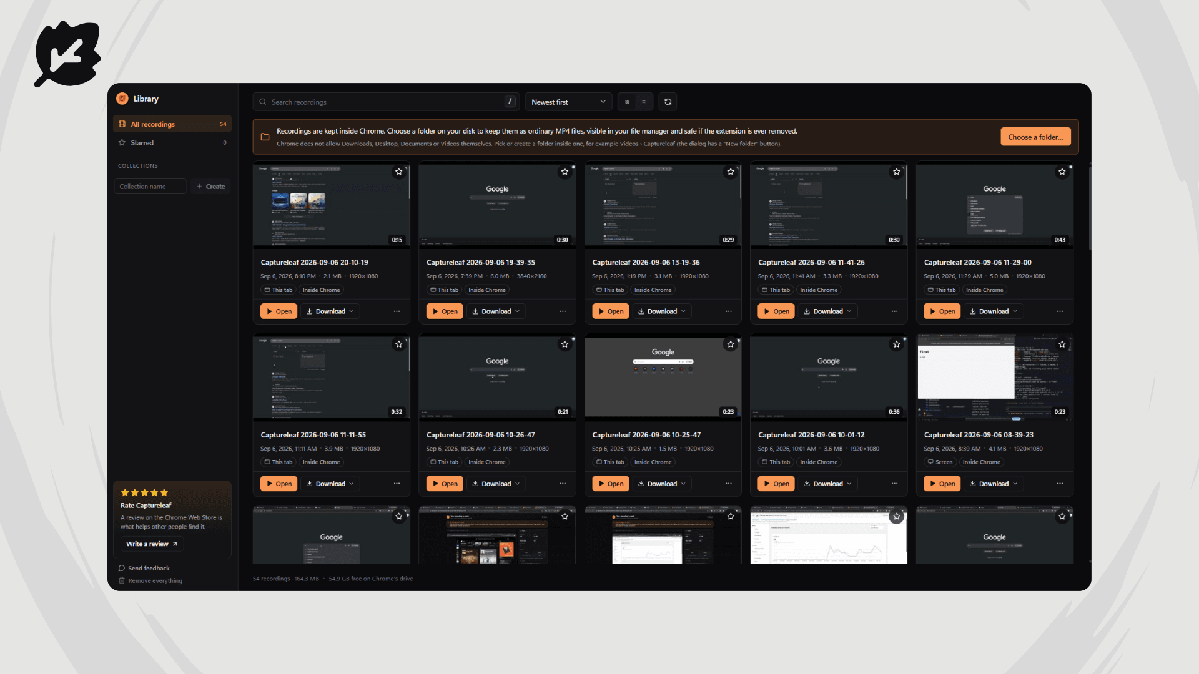
Task: Focus the Search recordings field
Action: click(x=386, y=102)
